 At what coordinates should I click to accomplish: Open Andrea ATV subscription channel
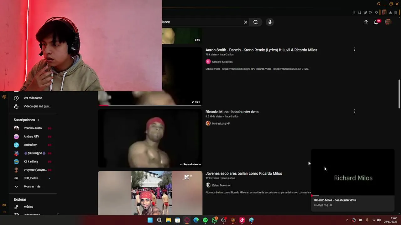pos(33,137)
